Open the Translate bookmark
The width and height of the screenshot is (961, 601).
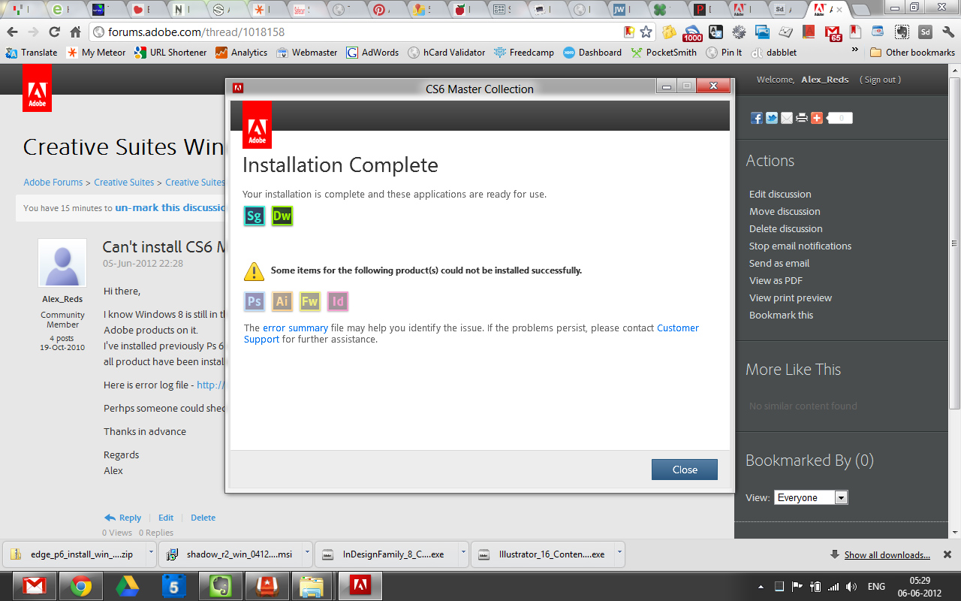pos(32,53)
